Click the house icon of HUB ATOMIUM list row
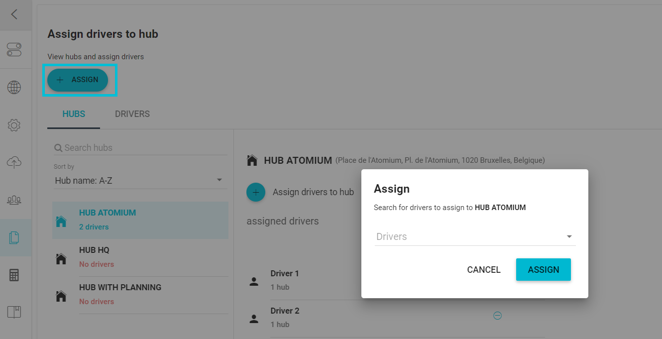Screen dimensions: 662x339 pyautogui.click(x=61, y=221)
